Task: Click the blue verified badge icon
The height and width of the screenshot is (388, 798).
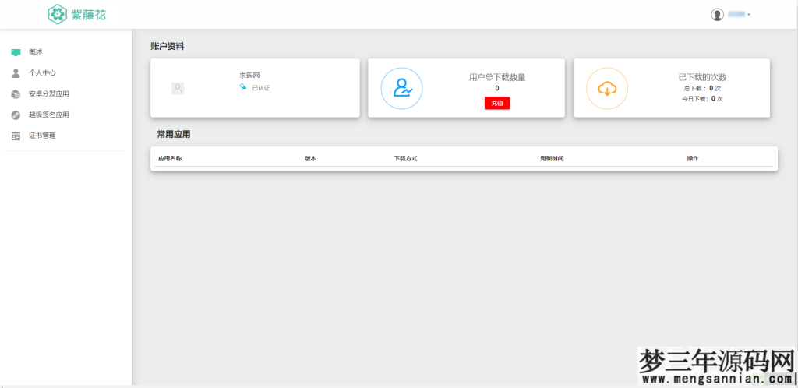Action: click(x=243, y=87)
